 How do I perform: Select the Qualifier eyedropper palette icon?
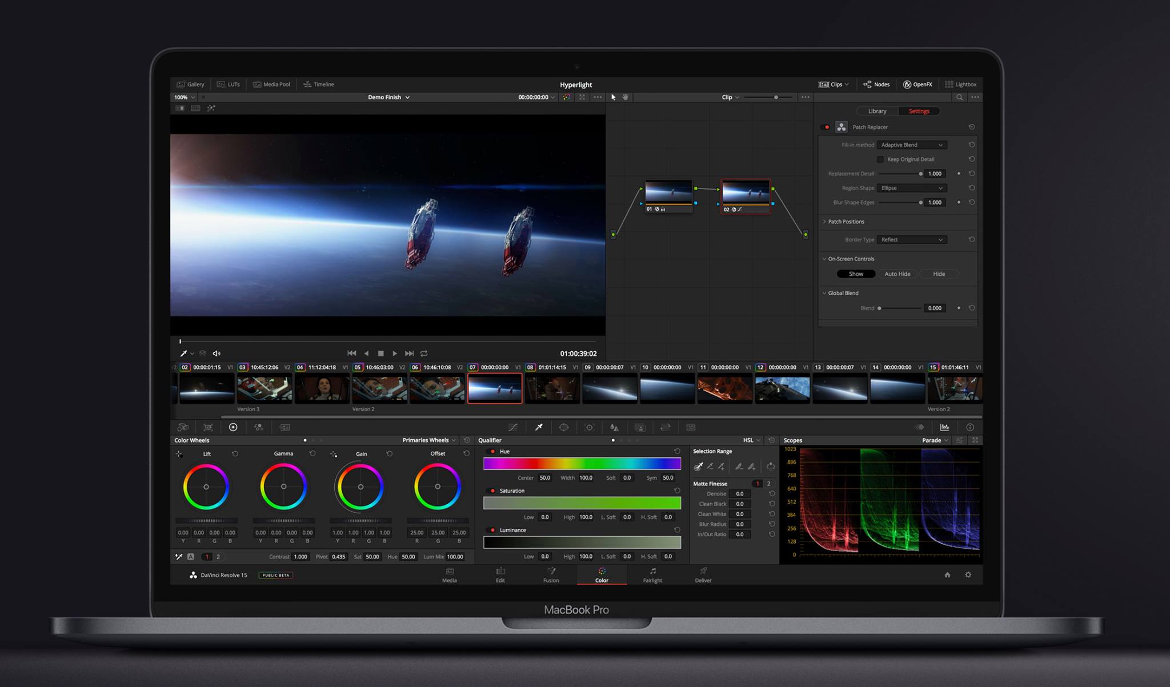[x=538, y=427]
